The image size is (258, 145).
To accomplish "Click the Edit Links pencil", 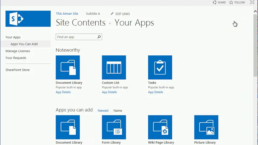I will pyautogui.click(x=112, y=14).
